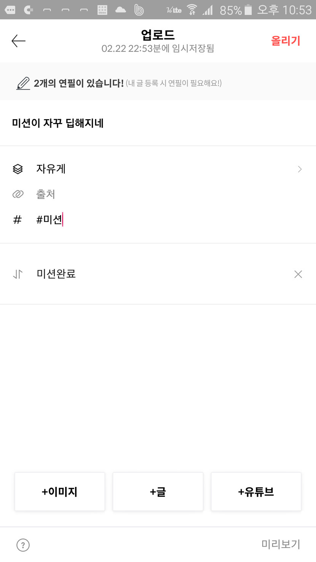
Task: Open the 자유게 board category row
Action: coord(152,169)
